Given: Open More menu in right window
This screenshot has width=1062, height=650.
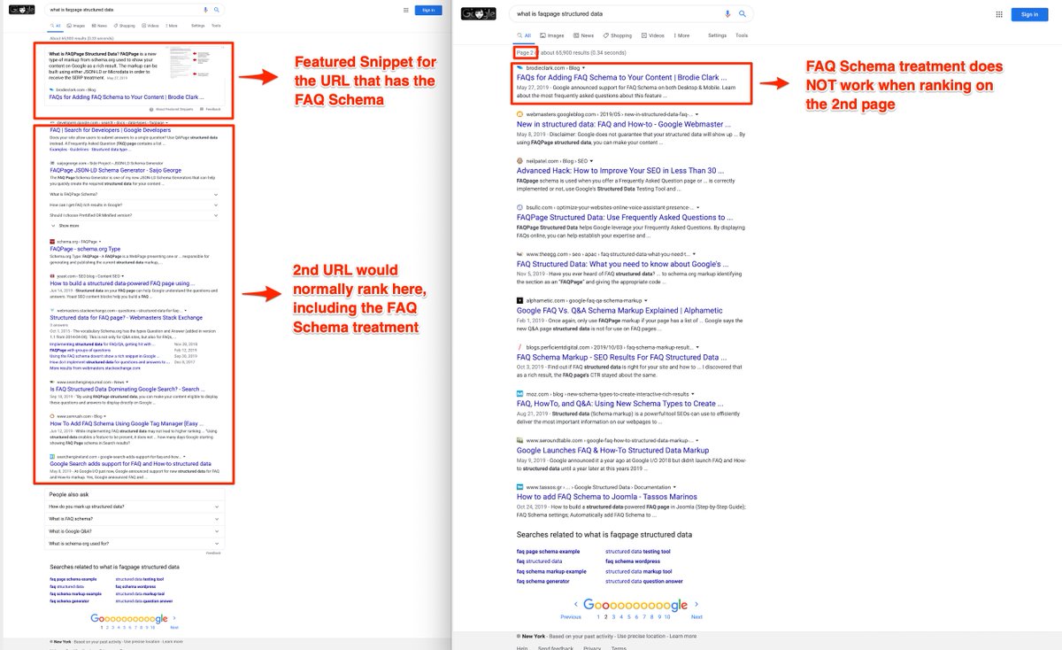Looking at the screenshot, I should [681, 35].
